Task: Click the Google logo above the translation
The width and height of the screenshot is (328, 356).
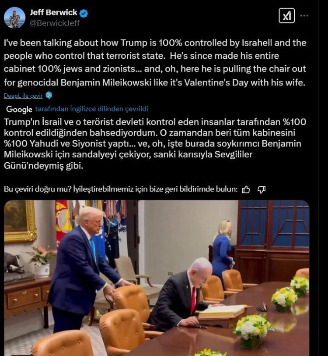Action: pos(19,109)
